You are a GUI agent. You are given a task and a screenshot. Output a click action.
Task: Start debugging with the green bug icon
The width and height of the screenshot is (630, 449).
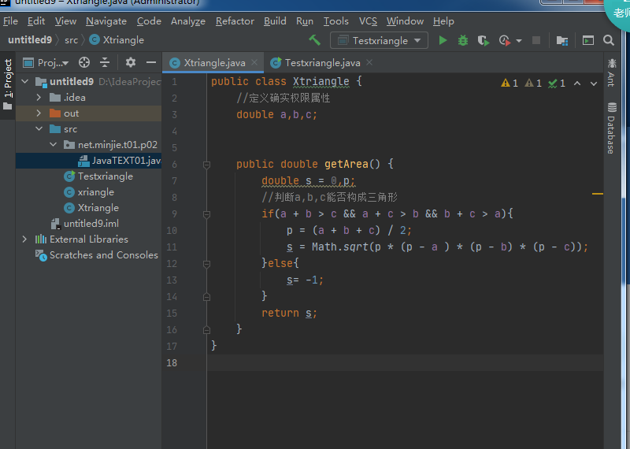pos(463,40)
